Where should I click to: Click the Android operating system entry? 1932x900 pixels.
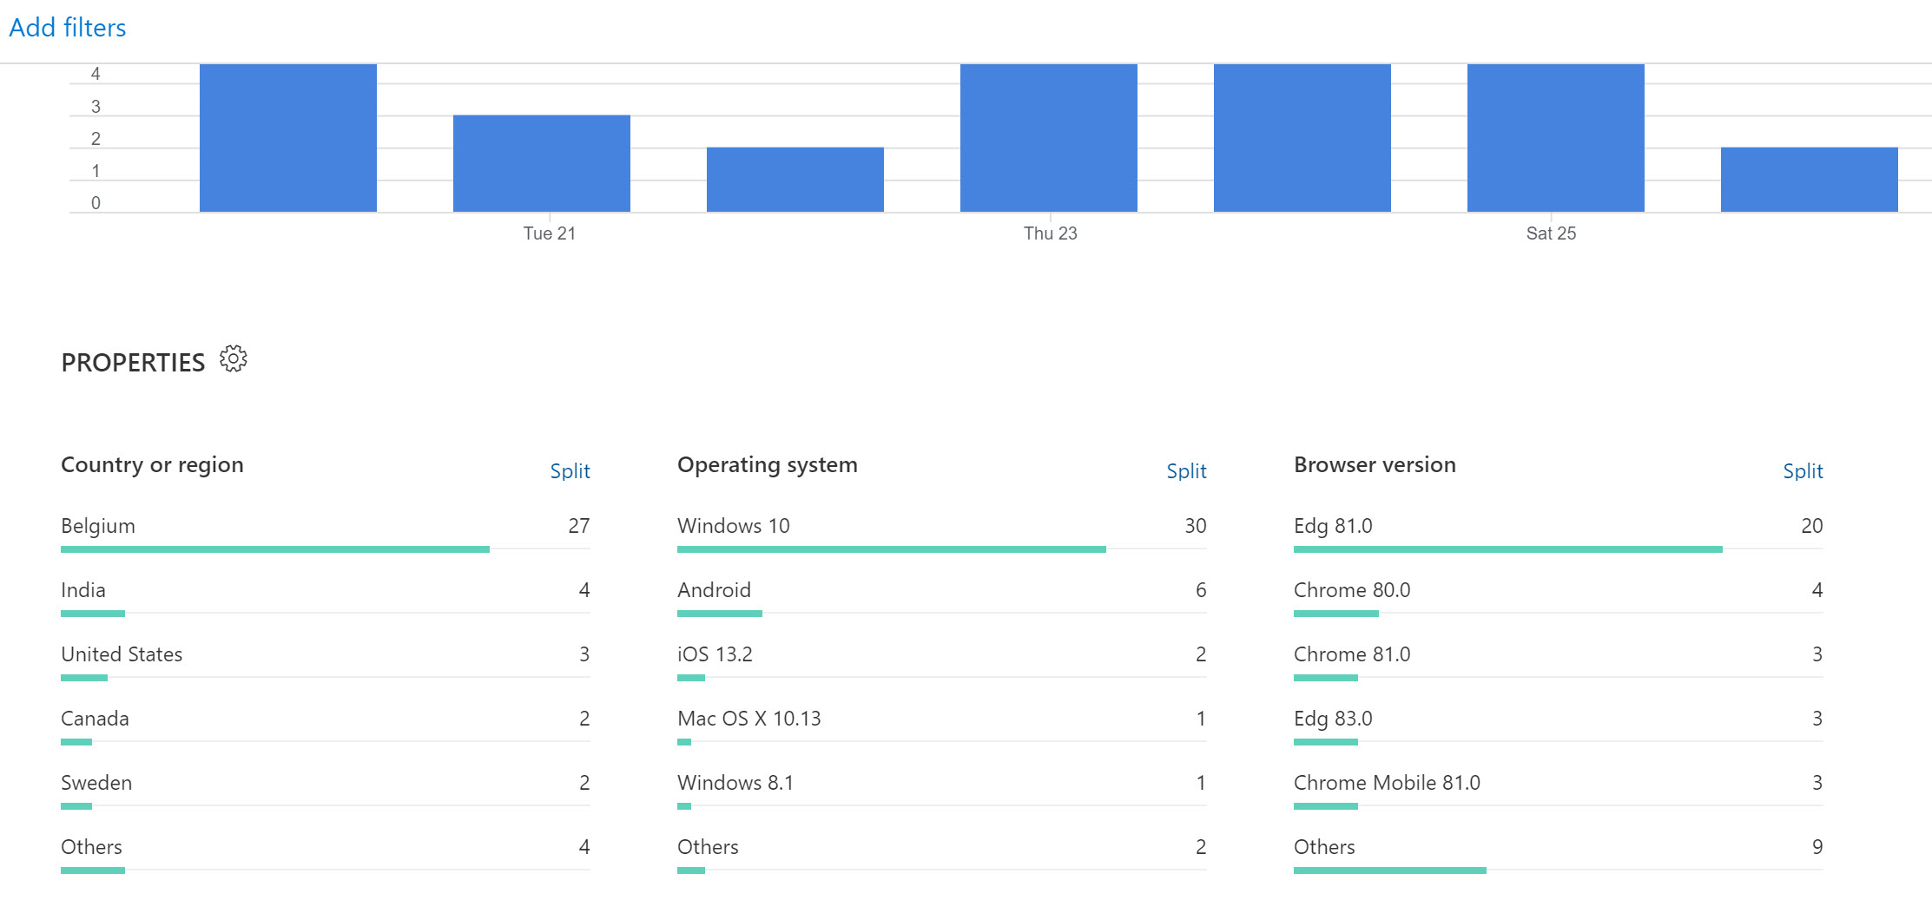tap(714, 590)
